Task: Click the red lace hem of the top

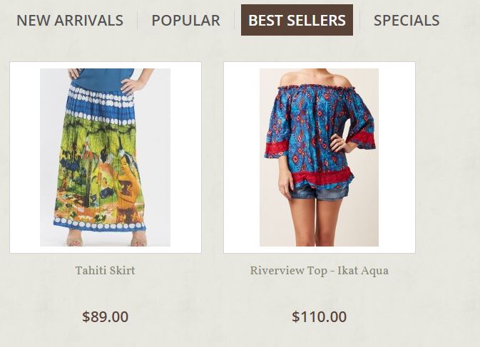Action: coord(323,179)
